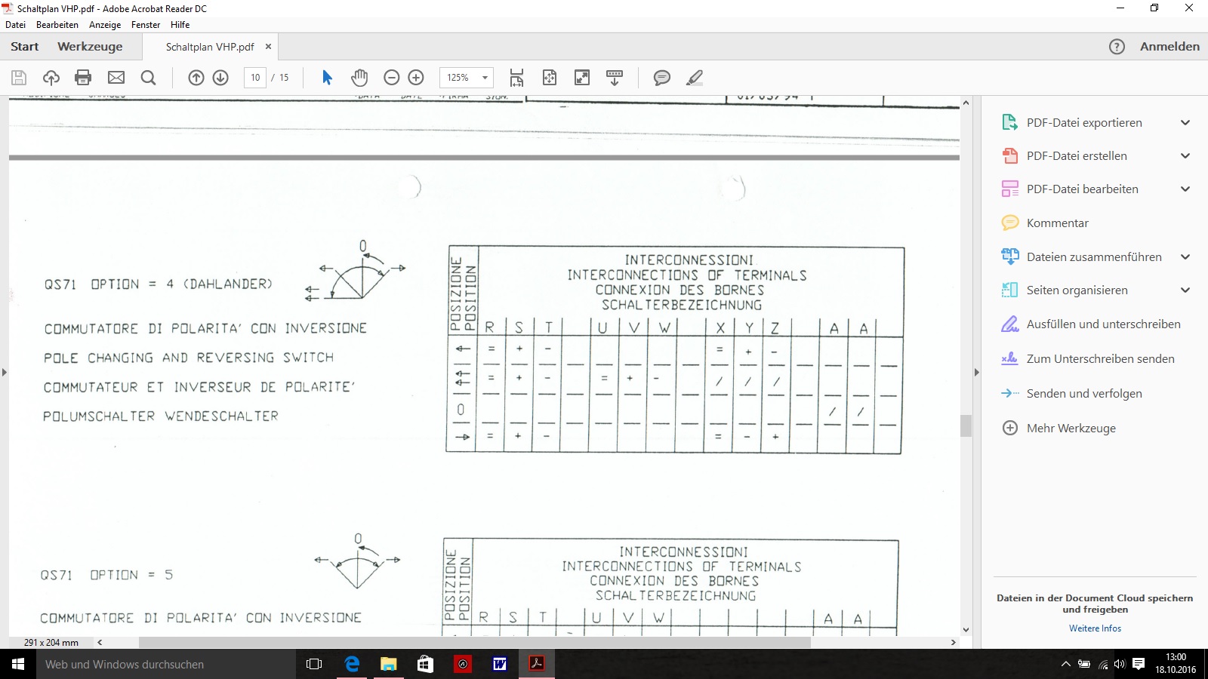Image resolution: width=1208 pixels, height=679 pixels.
Task: Add a comment speech bubble
Action: tap(662, 77)
